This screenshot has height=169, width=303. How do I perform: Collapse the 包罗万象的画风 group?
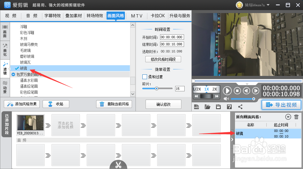pos(13,74)
